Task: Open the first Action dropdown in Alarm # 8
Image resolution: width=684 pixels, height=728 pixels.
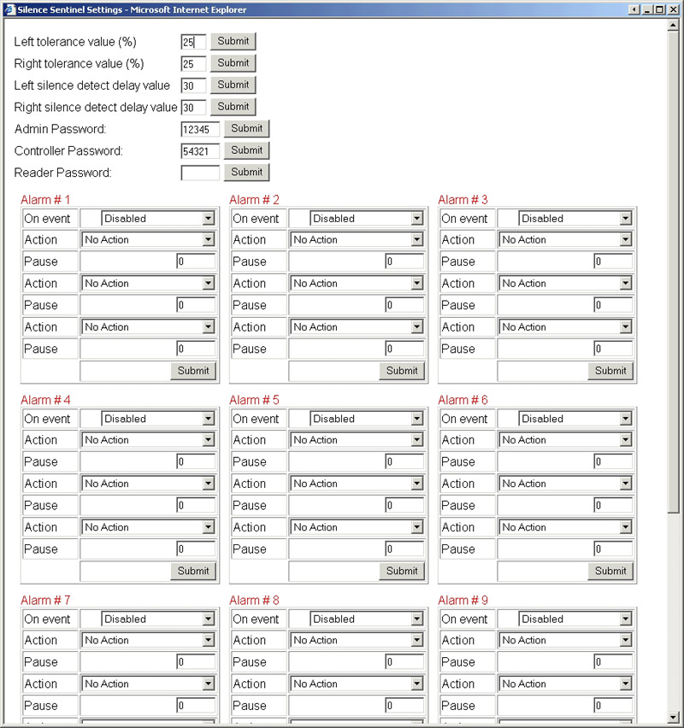Action: tap(357, 640)
